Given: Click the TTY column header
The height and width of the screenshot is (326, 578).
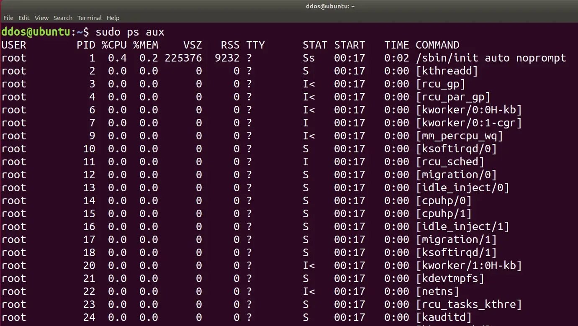Looking at the screenshot, I should click(x=256, y=45).
